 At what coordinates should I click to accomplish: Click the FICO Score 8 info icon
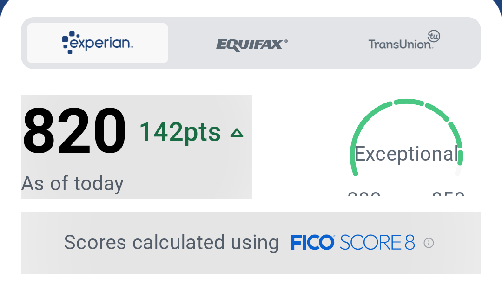click(x=429, y=243)
